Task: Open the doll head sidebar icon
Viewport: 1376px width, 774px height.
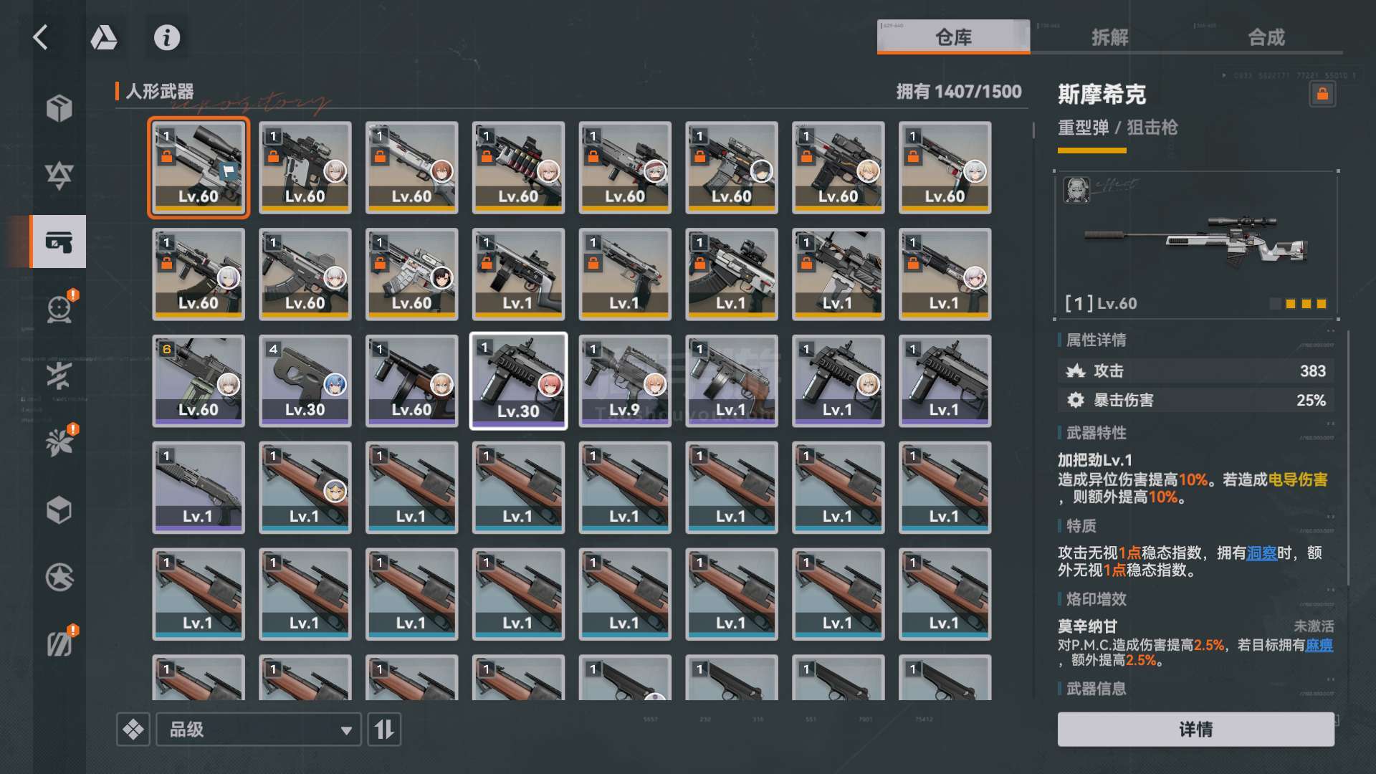Action: (x=59, y=309)
